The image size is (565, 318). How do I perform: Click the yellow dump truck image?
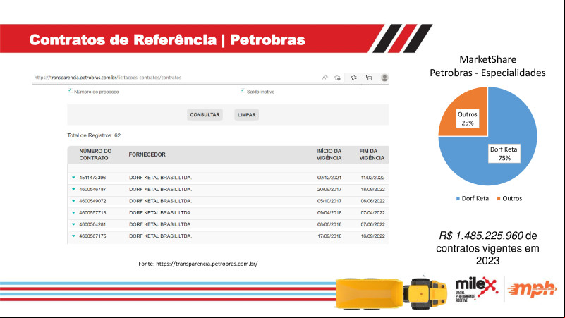click(x=391, y=293)
